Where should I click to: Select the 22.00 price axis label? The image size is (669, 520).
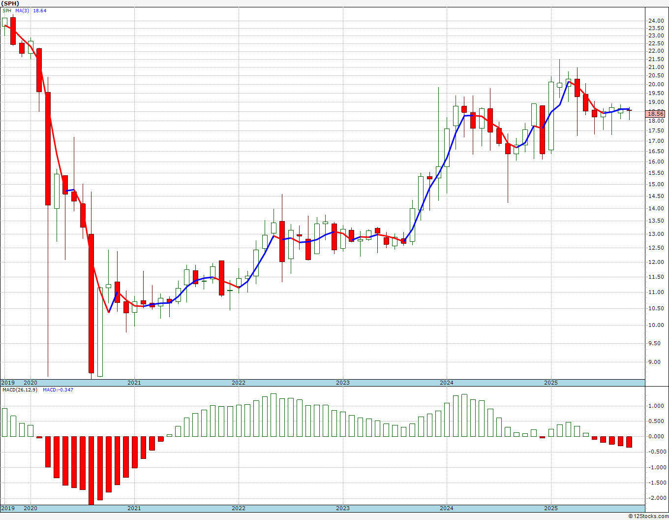(656, 51)
